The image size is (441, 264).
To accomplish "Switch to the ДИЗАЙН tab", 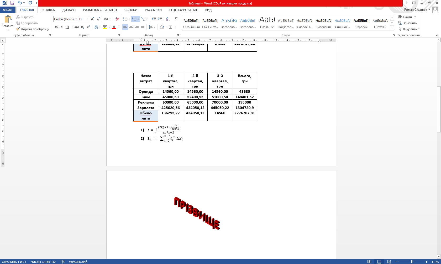I will pyautogui.click(x=69, y=10).
